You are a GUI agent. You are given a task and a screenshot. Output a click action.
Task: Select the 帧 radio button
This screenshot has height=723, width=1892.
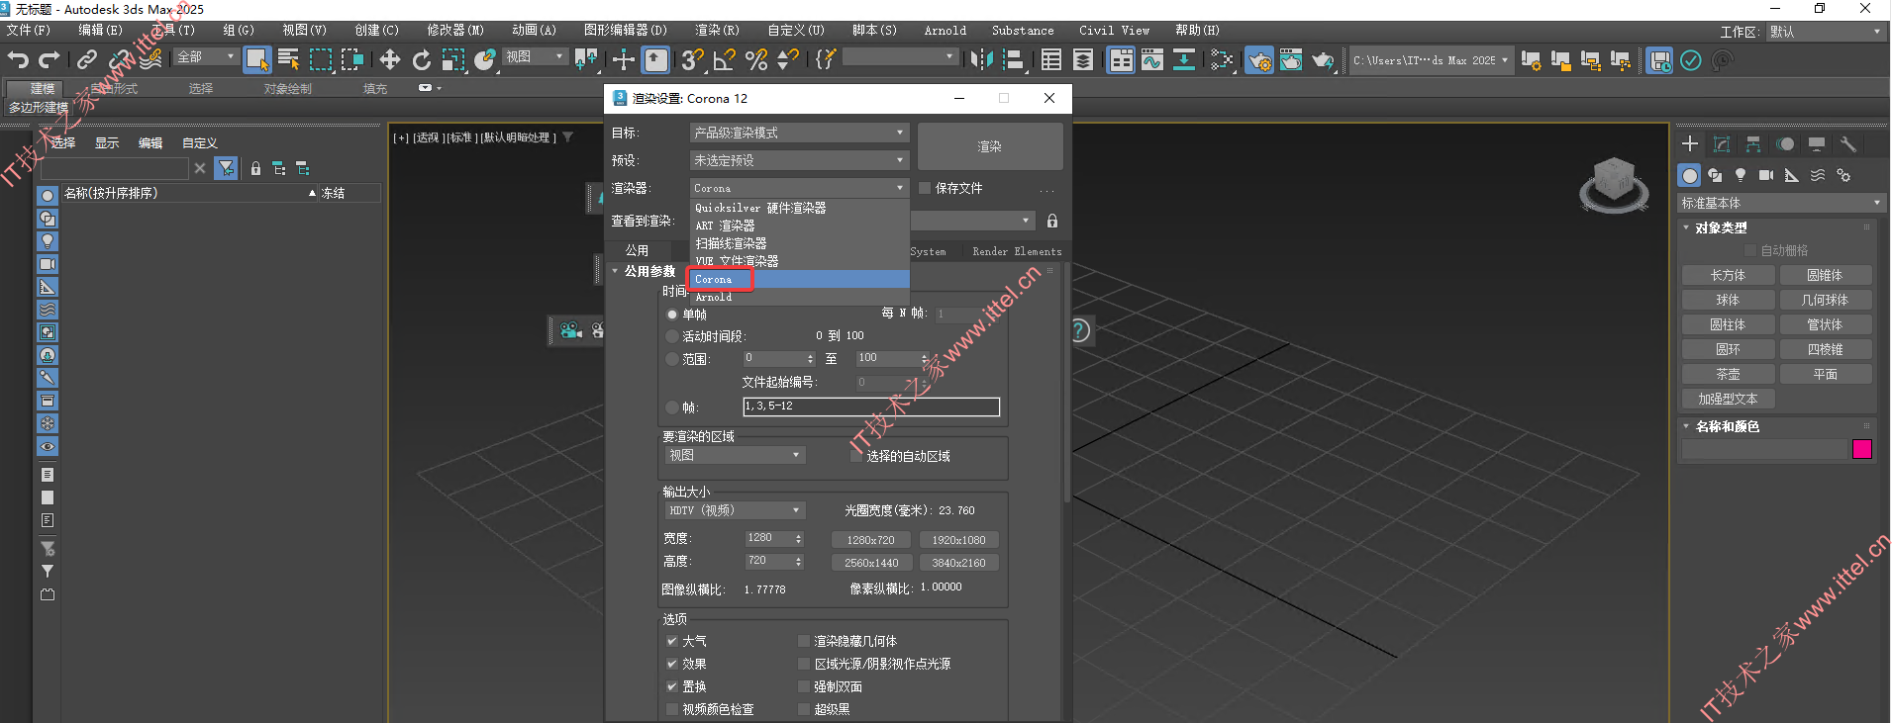coord(672,407)
